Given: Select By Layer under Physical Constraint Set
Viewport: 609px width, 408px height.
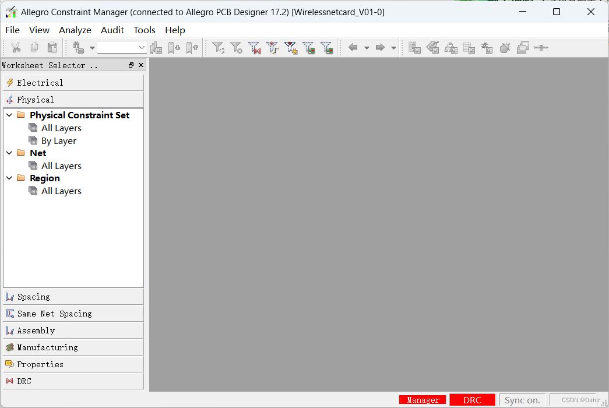Looking at the screenshot, I should point(58,141).
